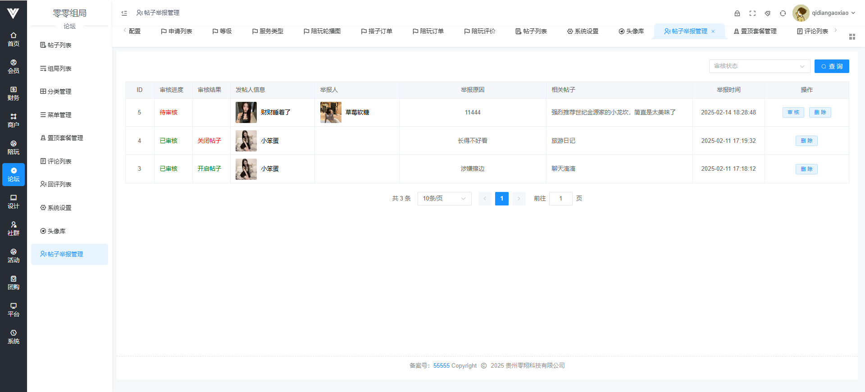Open the tab grid menu icon

pos(852,36)
